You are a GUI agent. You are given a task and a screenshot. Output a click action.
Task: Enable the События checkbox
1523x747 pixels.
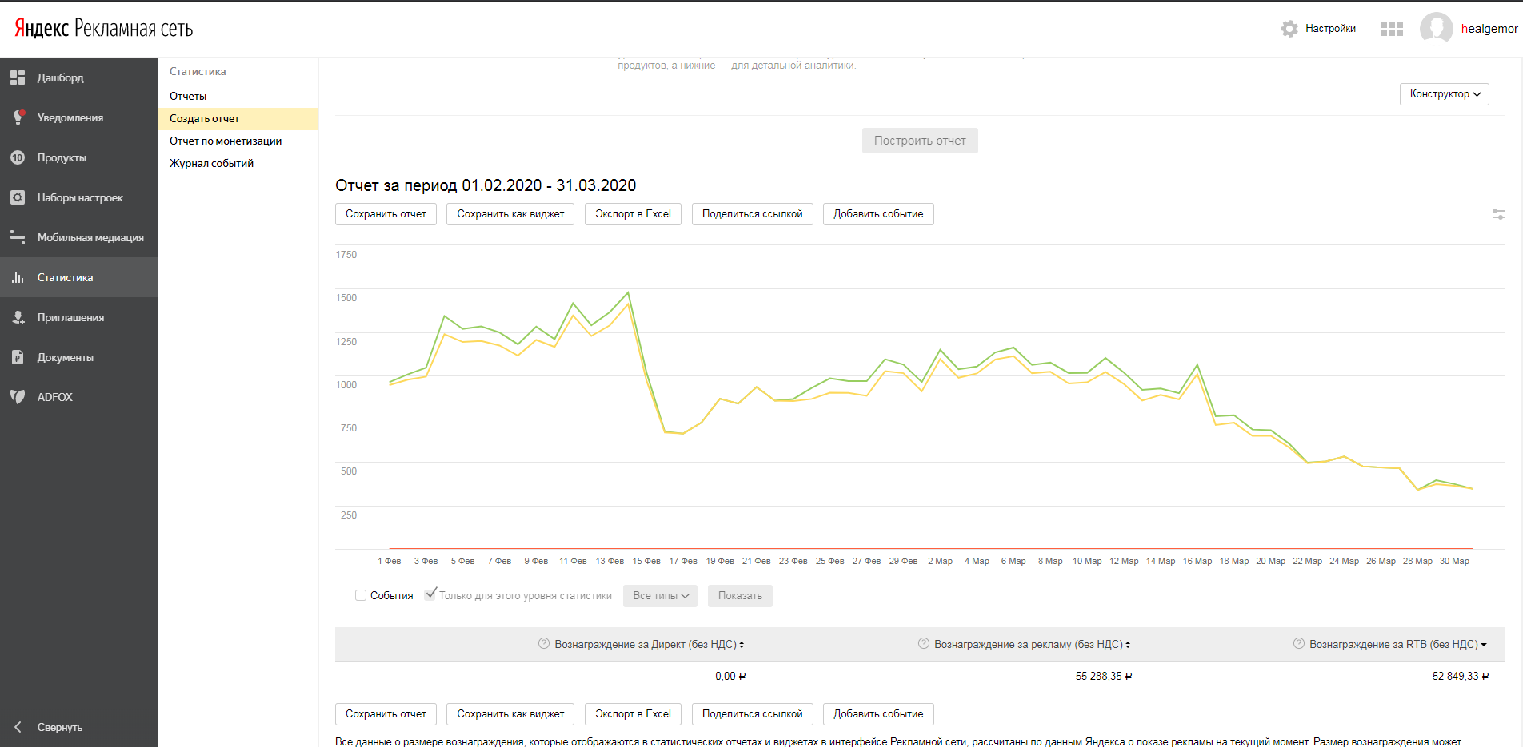pos(361,595)
